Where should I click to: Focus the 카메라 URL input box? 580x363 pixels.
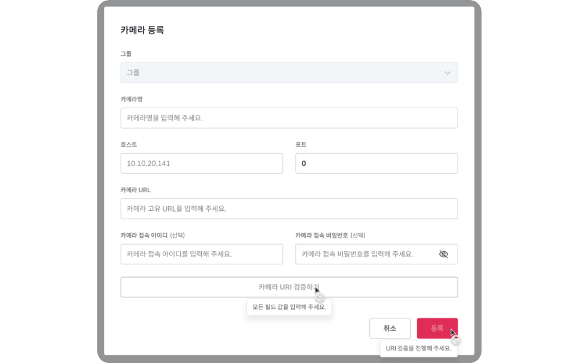[289, 209]
